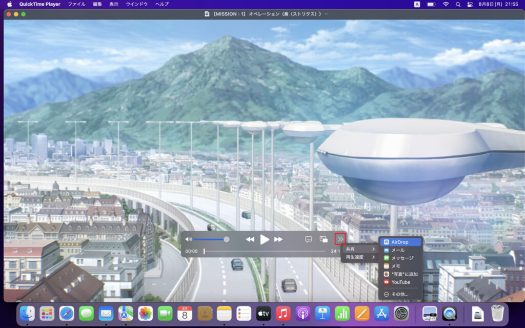
Task: Open the document file icon beside the Trash
Action: (x=478, y=314)
